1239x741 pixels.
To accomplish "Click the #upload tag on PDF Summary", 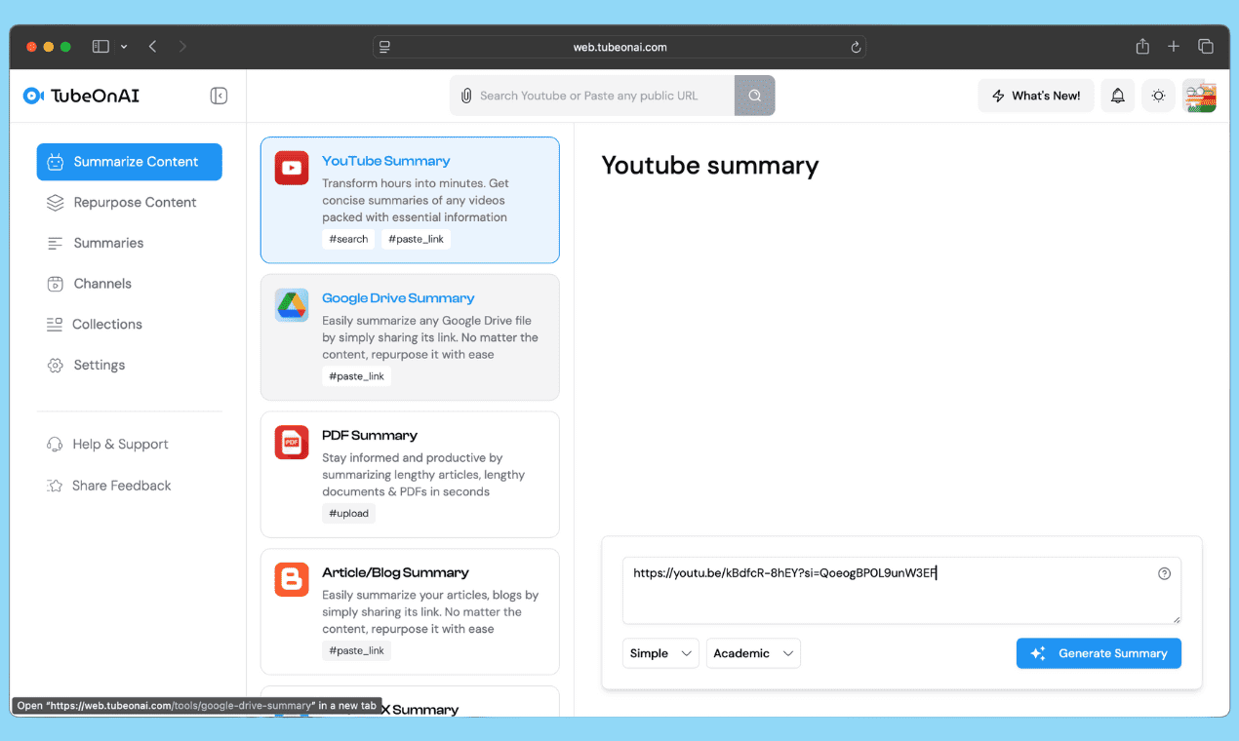I will [348, 514].
